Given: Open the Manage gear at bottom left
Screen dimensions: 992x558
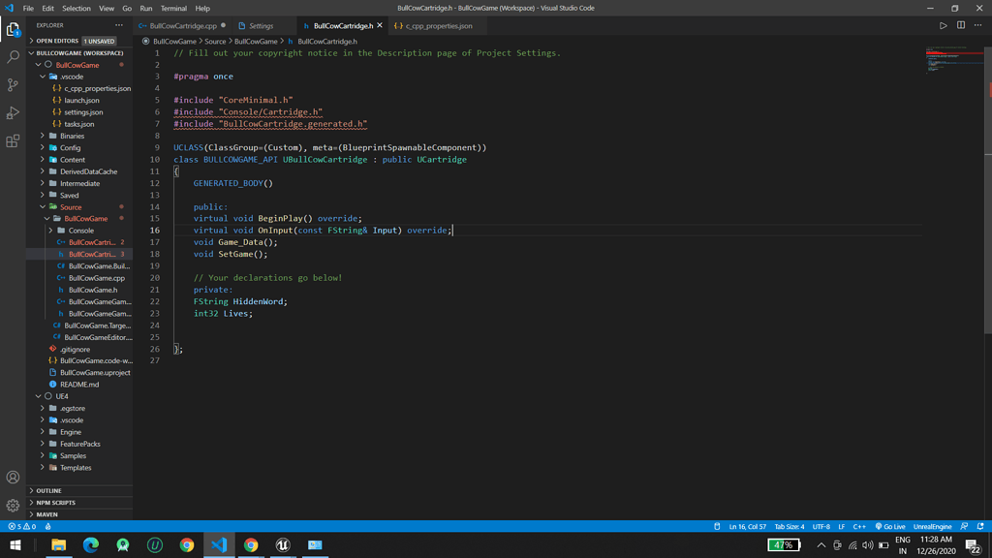Looking at the screenshot, I should click(x=13, y=504).
